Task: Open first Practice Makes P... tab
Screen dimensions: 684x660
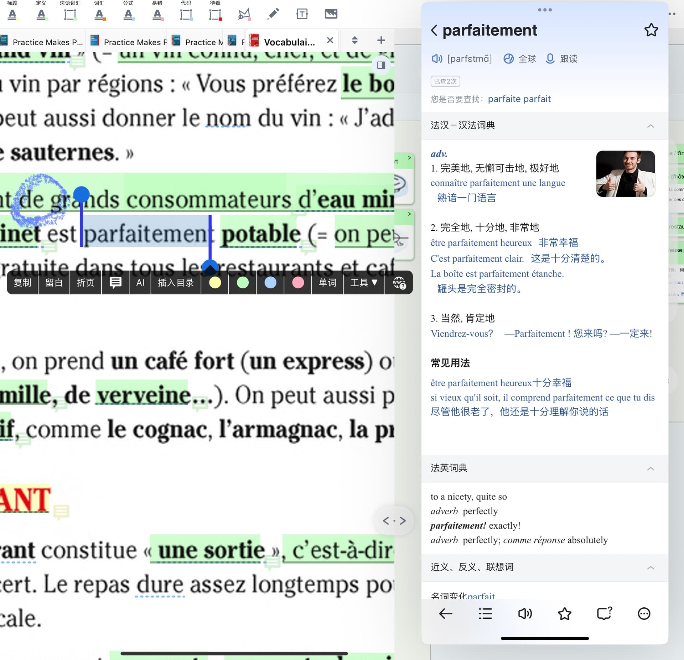Action: pyautogui.click(x=42, y=42)
